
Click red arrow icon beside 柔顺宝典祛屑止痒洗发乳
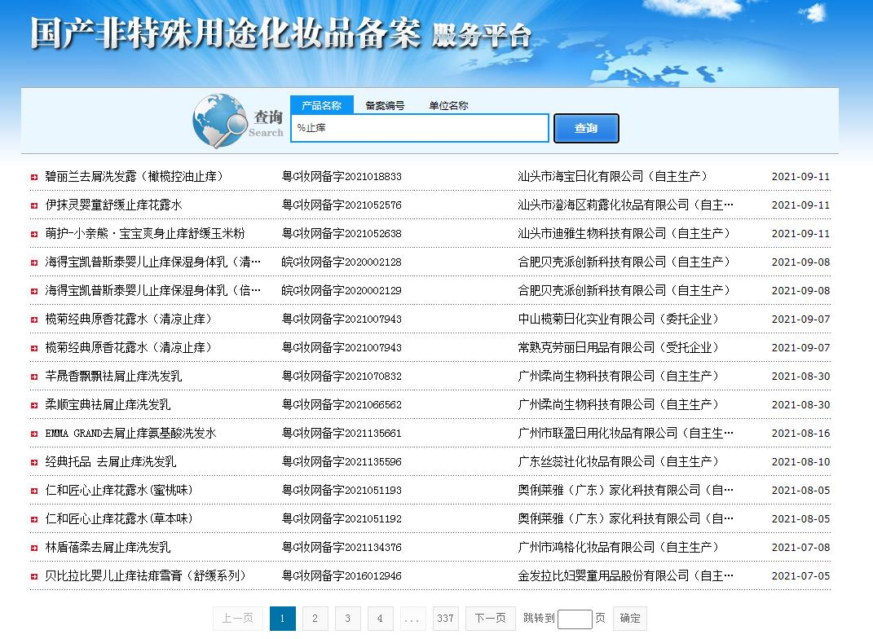(x=34, y=405)
